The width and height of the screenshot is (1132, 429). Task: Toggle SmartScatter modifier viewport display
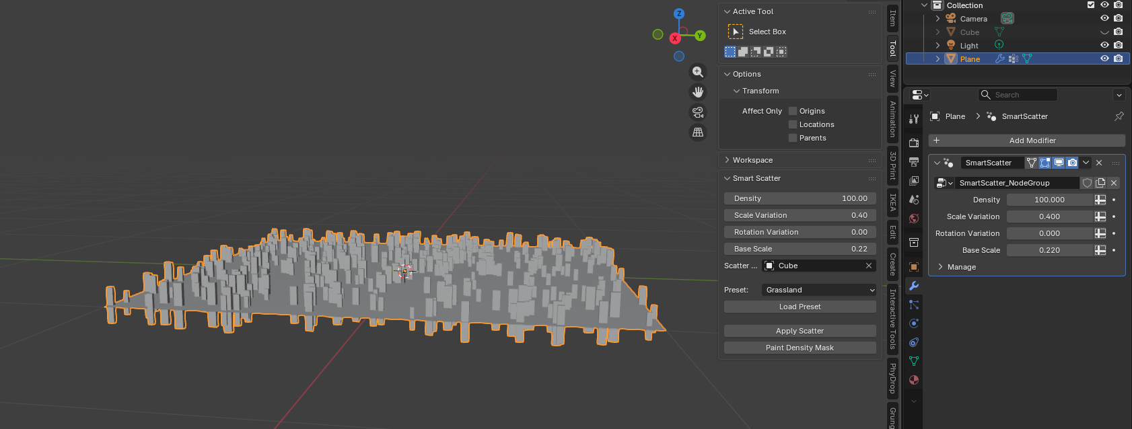(x=1059, y=163)
